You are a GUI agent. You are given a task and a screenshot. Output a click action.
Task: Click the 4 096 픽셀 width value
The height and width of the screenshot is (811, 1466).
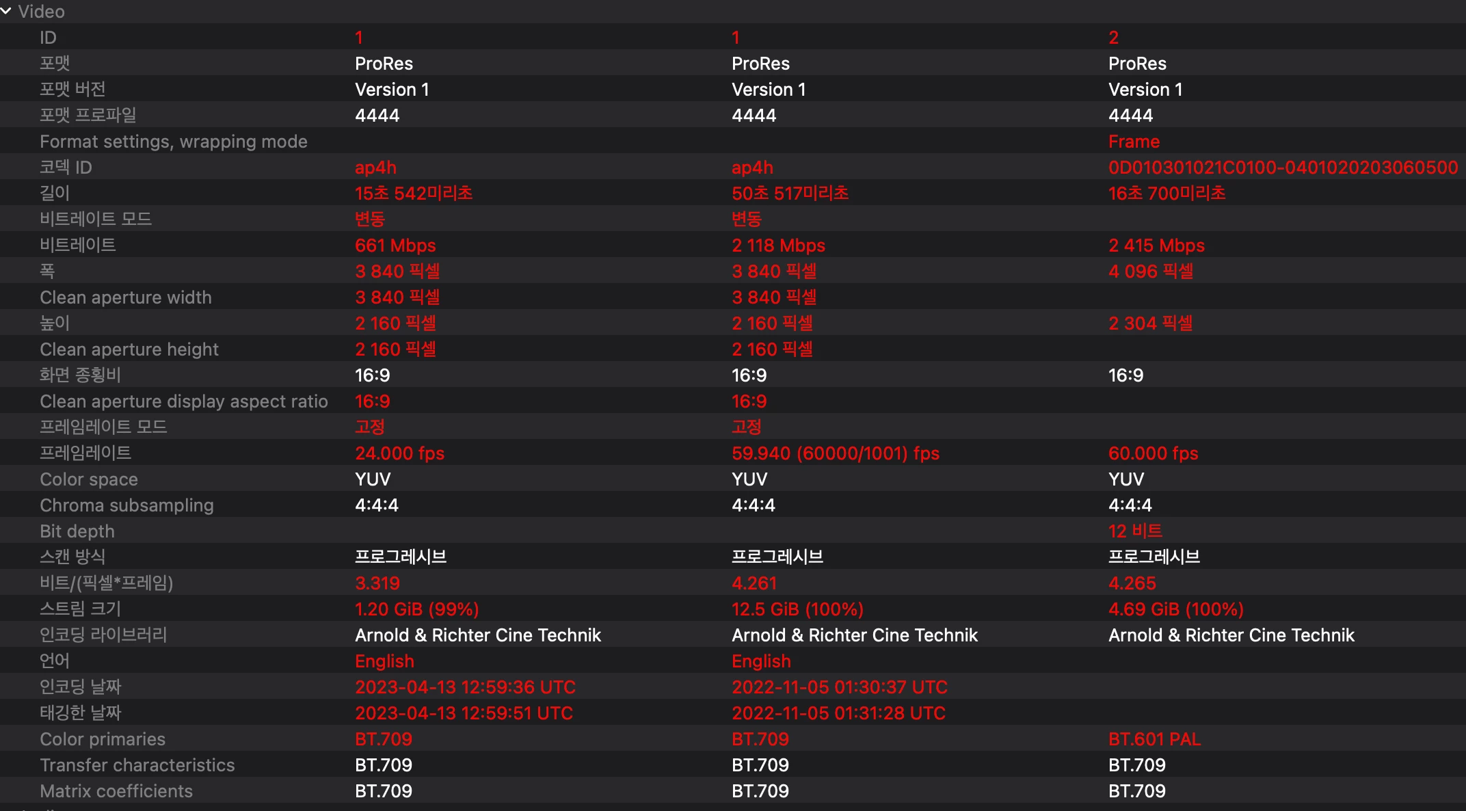point(1151,271)
